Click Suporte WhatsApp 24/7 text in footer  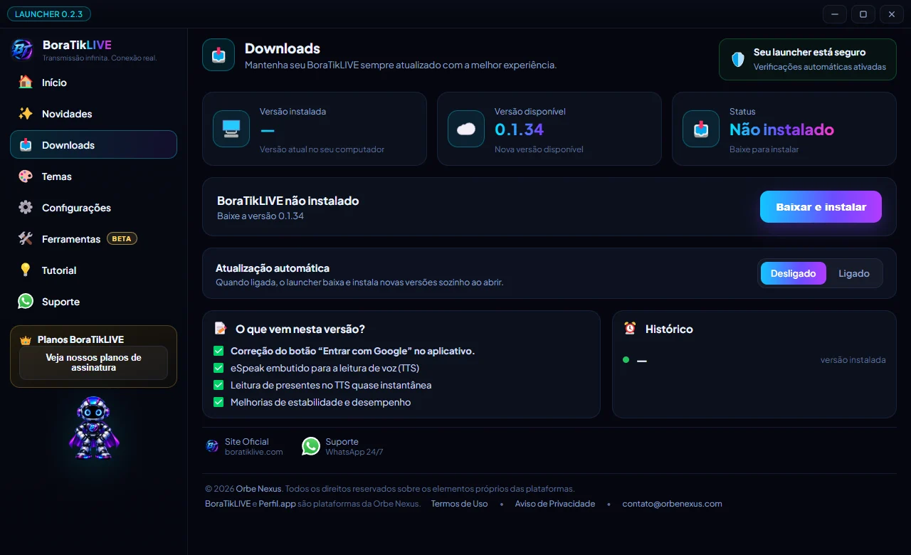point(354,446)
